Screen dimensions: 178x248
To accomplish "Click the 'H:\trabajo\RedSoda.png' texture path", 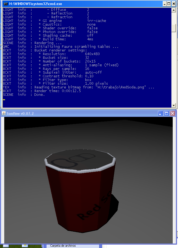I will point(121,87).
